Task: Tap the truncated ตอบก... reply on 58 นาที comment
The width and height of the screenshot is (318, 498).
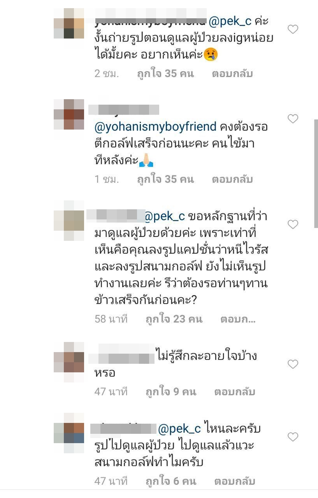Action: click(x=238, y=319)
